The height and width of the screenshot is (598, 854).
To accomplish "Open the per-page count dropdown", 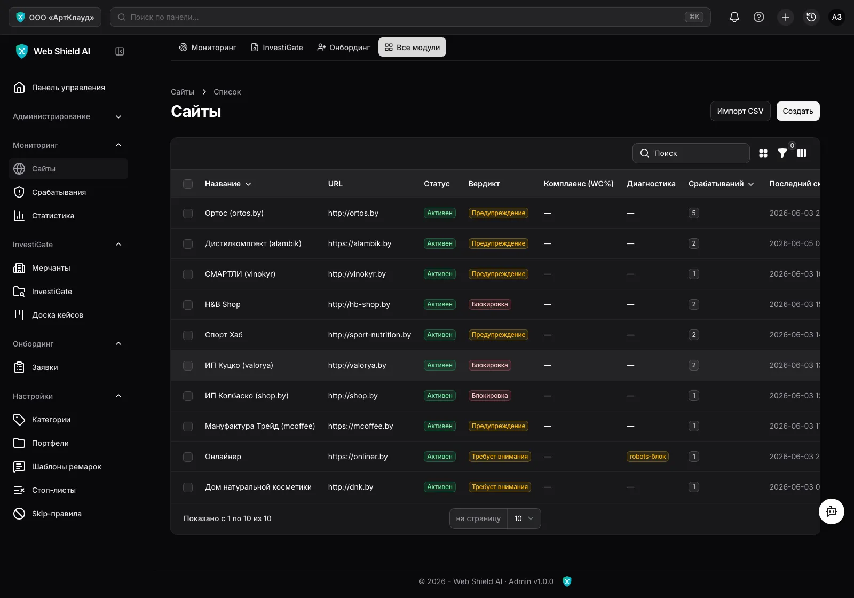I will pyautogui.click(x=524, y=518).
